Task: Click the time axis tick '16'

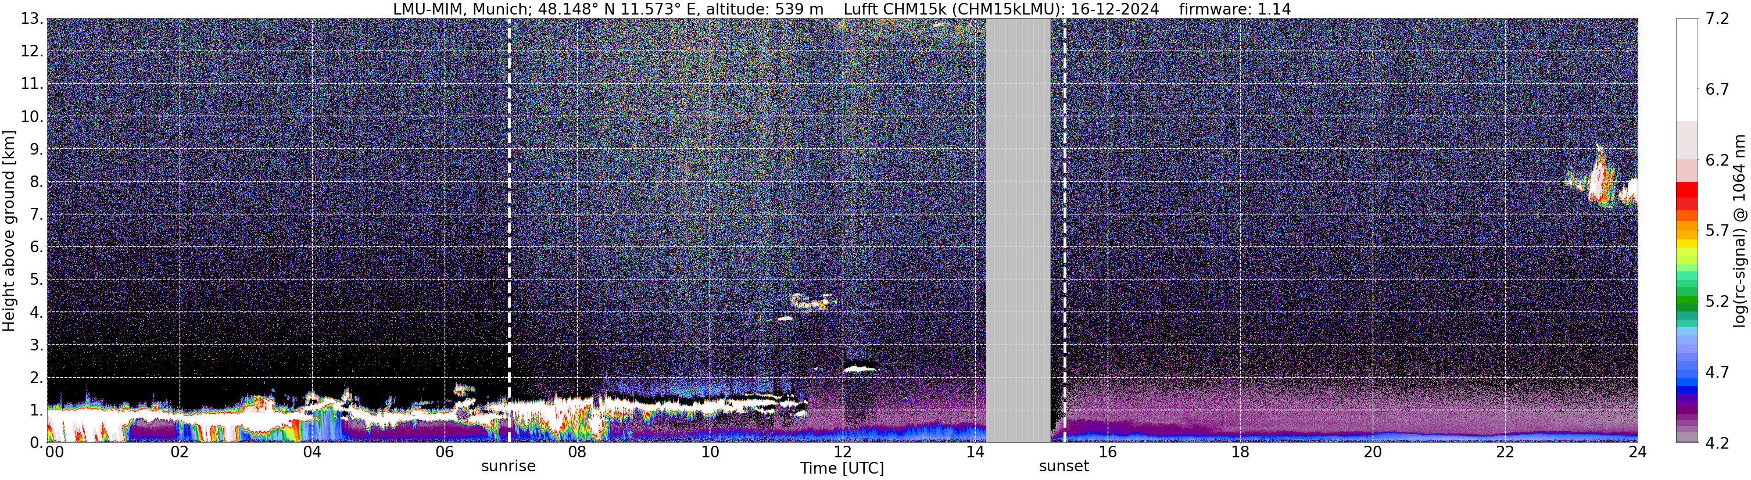Action: click(1107, 452)
